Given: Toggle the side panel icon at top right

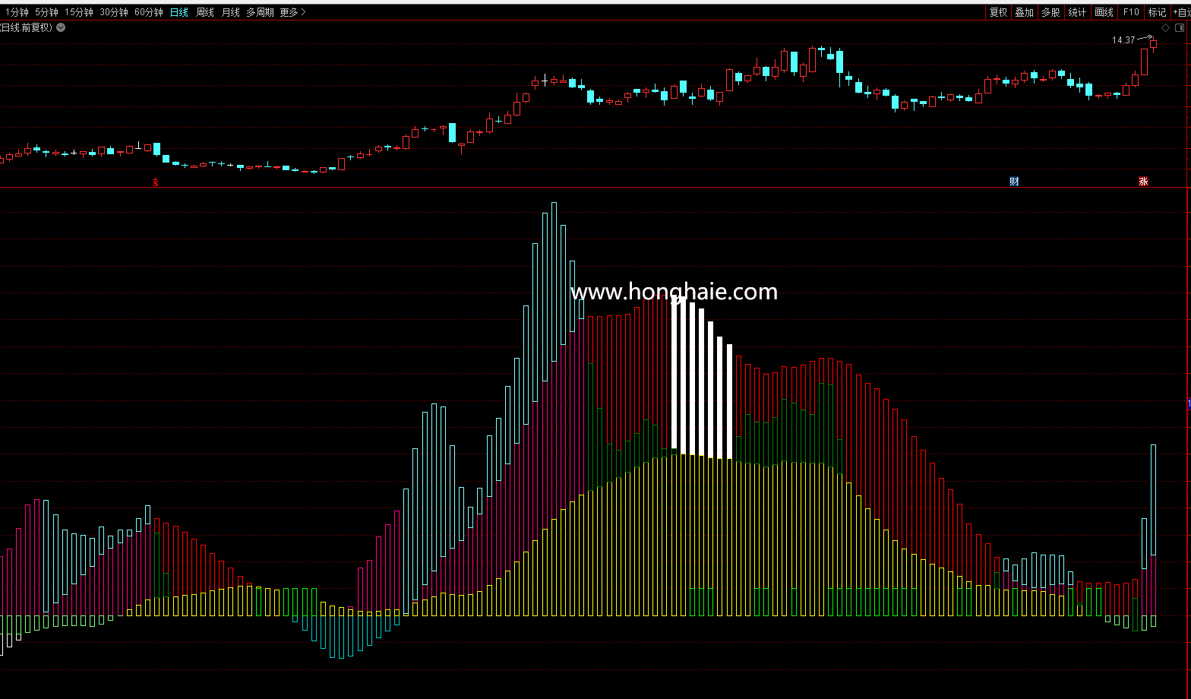Looking at the screenshot, I should tap(1180, 28).
